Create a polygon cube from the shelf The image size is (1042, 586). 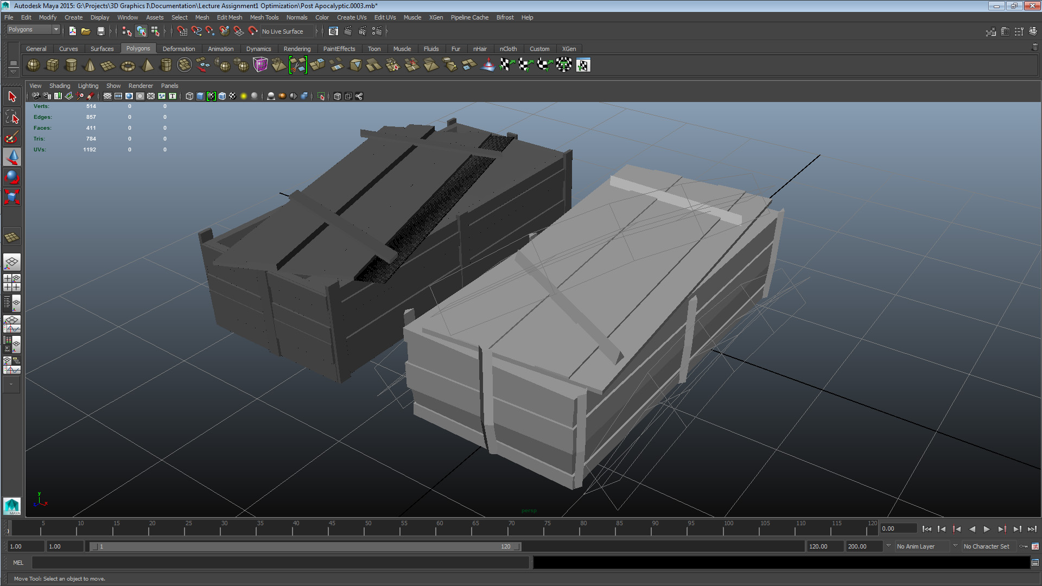52,65
